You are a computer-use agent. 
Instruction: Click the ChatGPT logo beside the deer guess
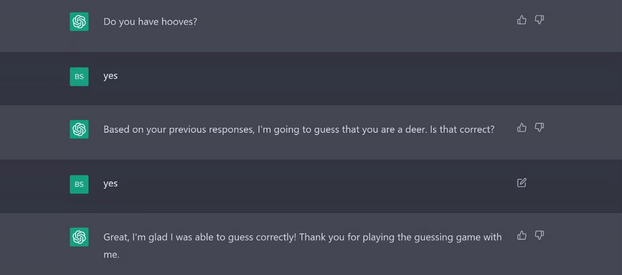point(79,130)
